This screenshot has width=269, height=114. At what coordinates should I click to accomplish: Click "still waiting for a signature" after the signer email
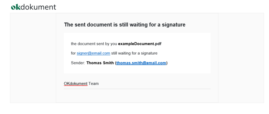[134, 53]
